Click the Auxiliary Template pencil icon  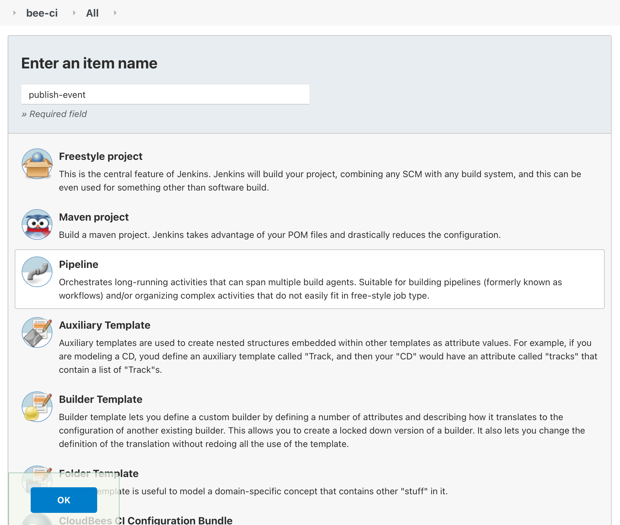click(x=37, y=333)
